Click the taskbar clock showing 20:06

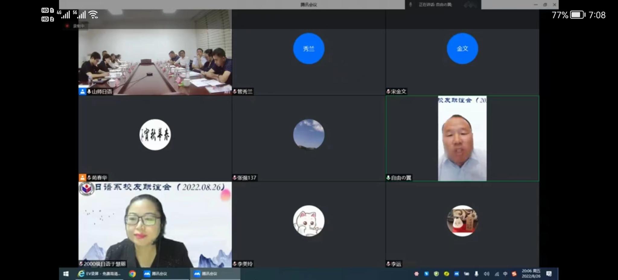point(531,273)
